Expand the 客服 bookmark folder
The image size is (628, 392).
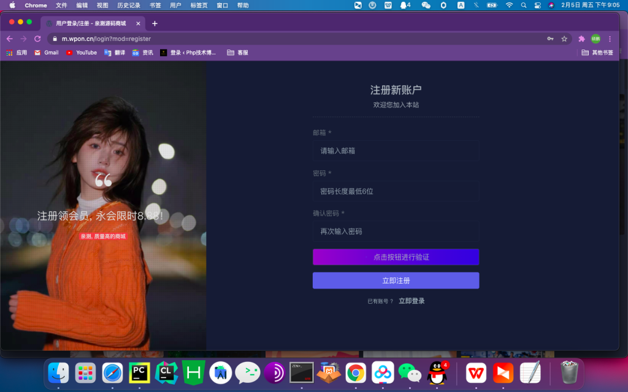click(237, 53)
